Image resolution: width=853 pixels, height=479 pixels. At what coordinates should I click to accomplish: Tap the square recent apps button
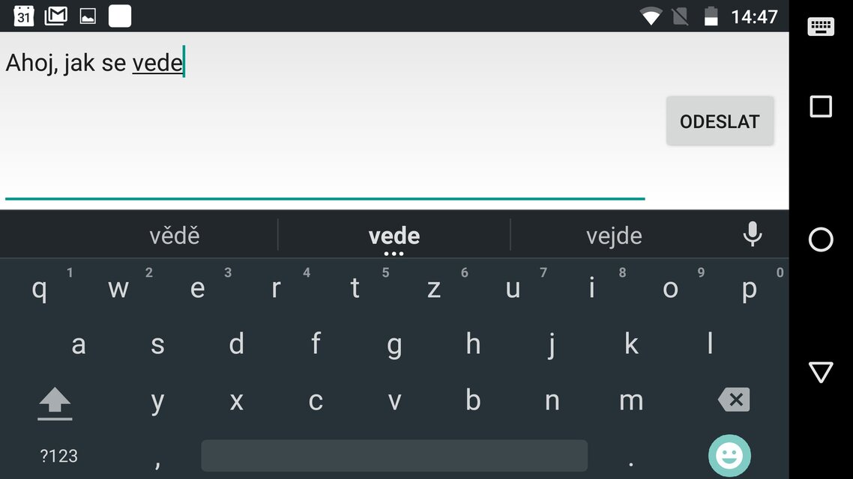tap(820, 106)
